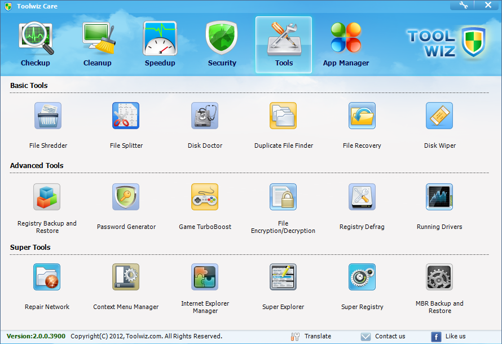Launch the Disk Wiper tool
Viewport: 502px width, 344px height.
point(439,116)
